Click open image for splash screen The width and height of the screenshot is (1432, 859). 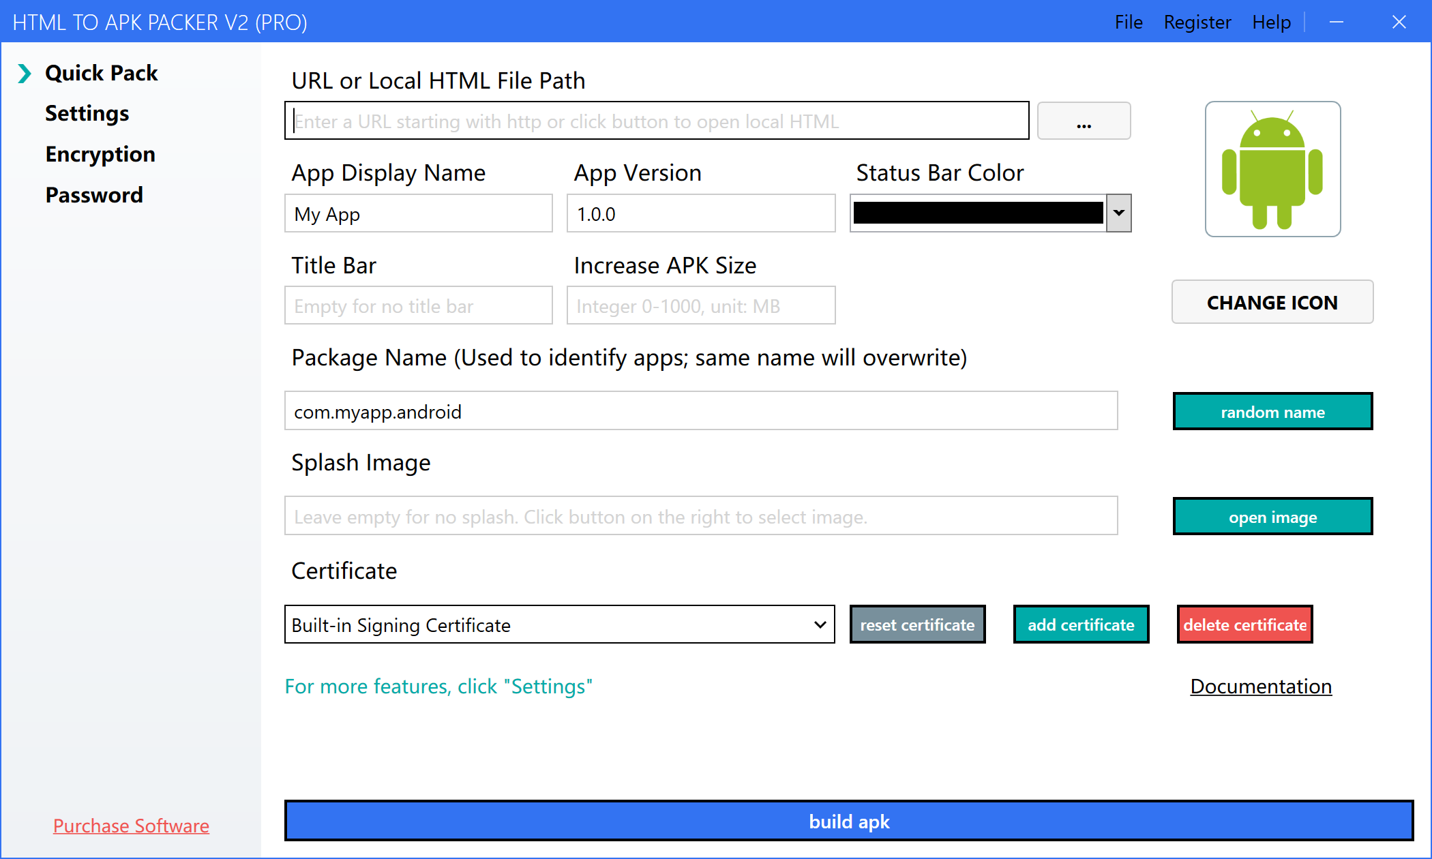click(x=1272, y=516)
